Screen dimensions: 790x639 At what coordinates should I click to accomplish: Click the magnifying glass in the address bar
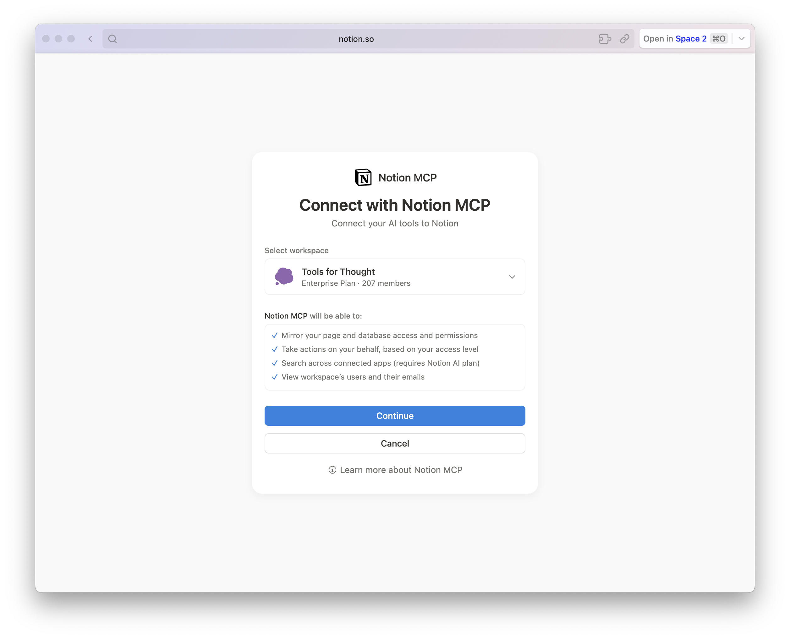coord(112,39)
